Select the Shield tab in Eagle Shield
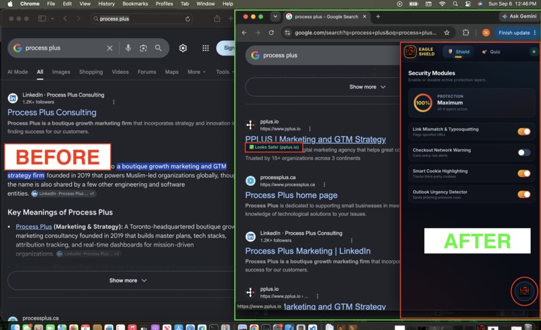 point(458,52)
